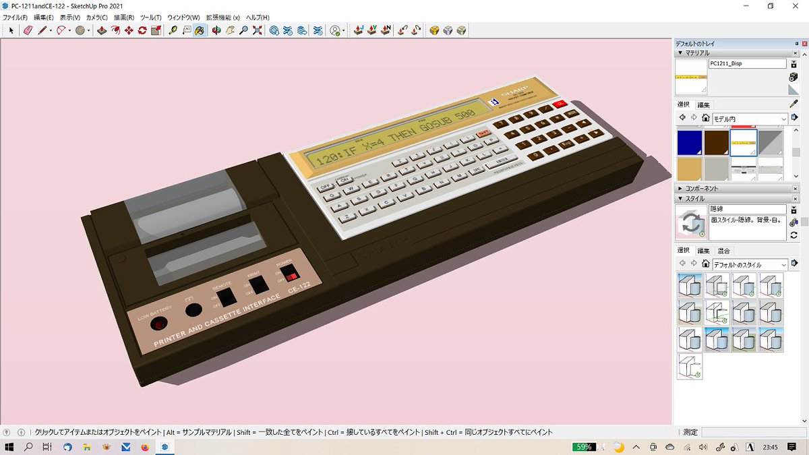809x455 pixels.
Task: Click the yellow box toolbar icon
Action: (434, 30)
